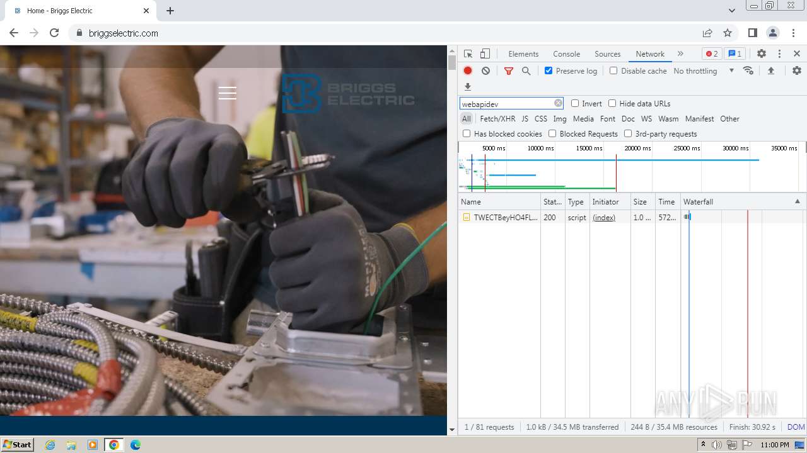This screenshot has width=807, height=453.
Task: Toggle Chrome side panel icon
Action: coord(753,33)
